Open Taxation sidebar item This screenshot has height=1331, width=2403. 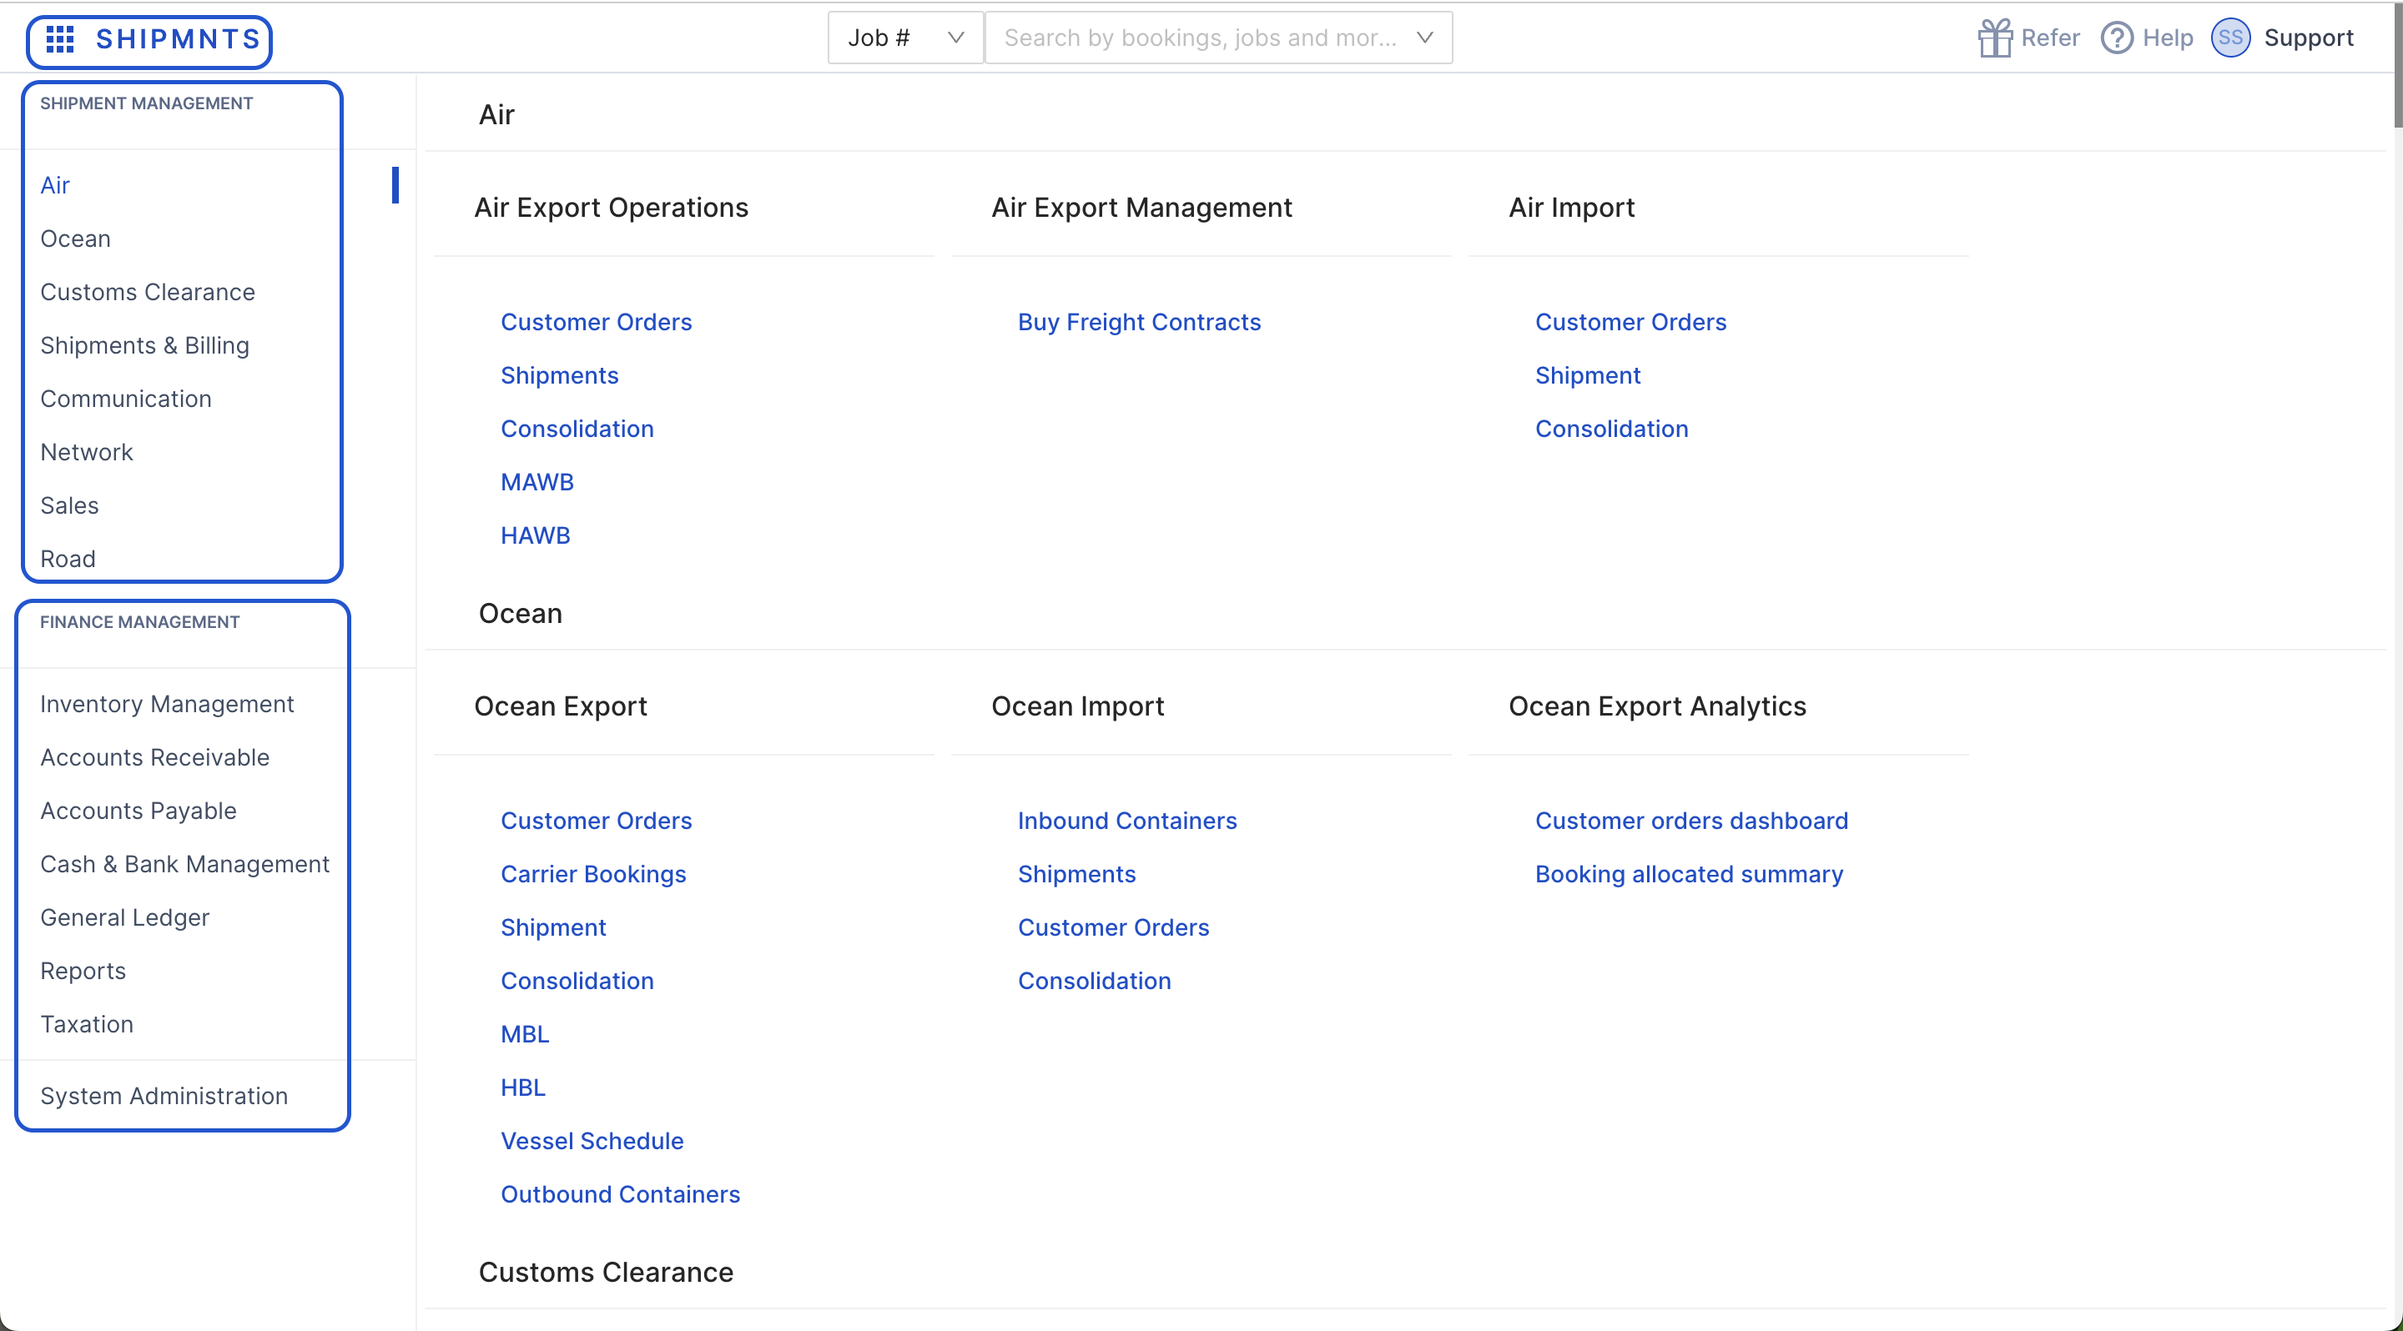point(87,1023)
